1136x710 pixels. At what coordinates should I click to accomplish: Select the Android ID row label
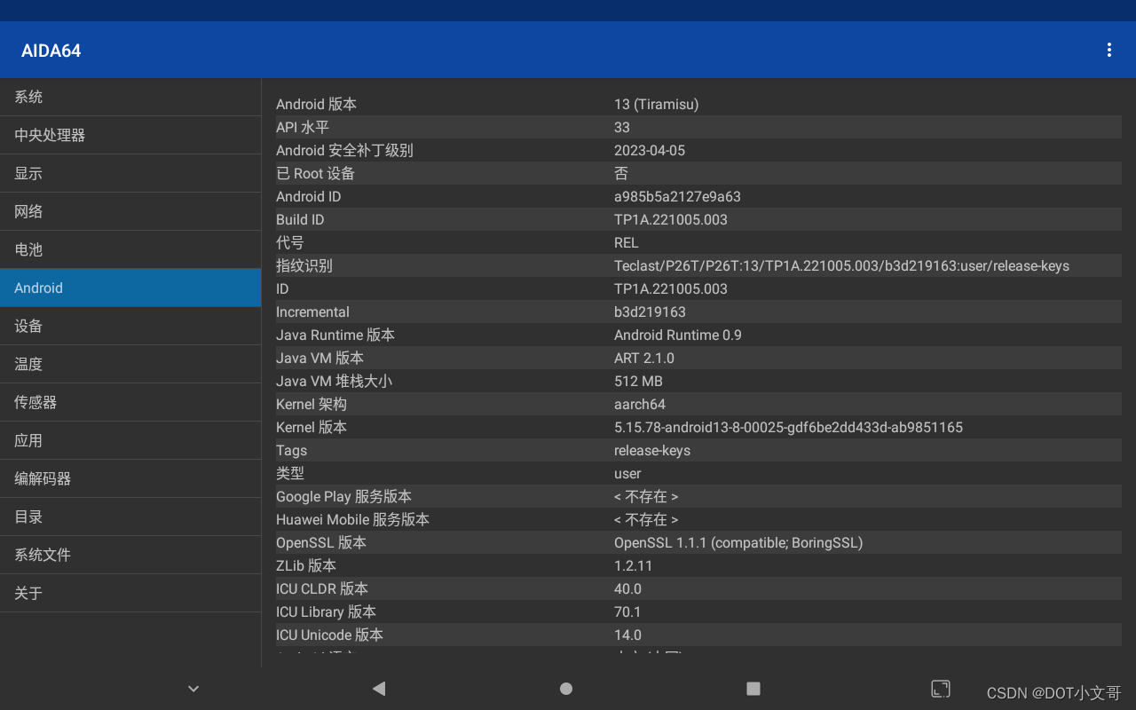pos(308,196)
